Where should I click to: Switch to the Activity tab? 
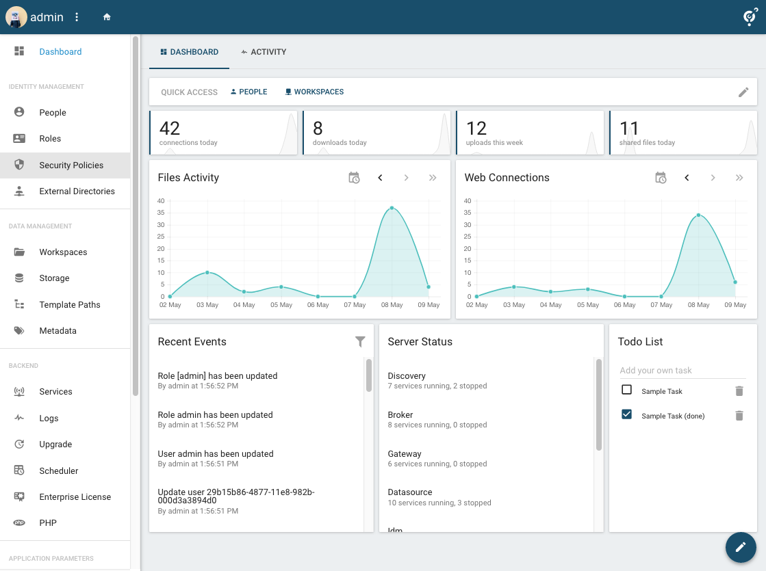click(264, 52)
